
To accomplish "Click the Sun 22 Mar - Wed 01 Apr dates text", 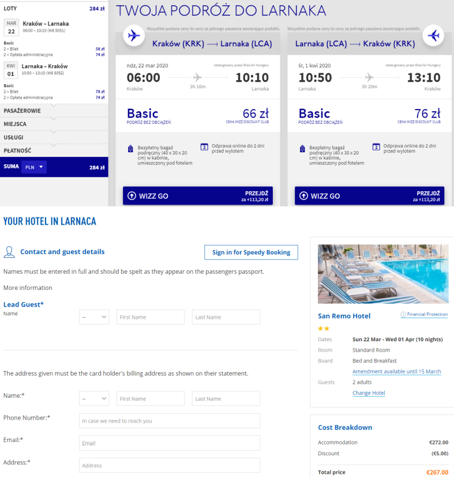I will (x=397, y=340).
